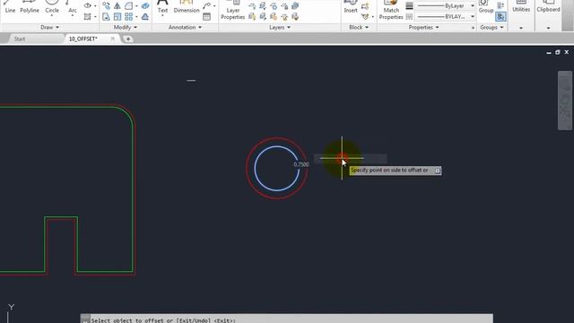The height and width of the screenshot is (323, 574).
Task: Click the Leader tool in Annotation panel
Action: point(207,6)
